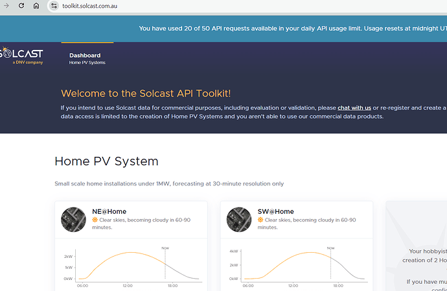Click the browser home icon
Screen dimensions: 447x291
click(x=36, y=5)
